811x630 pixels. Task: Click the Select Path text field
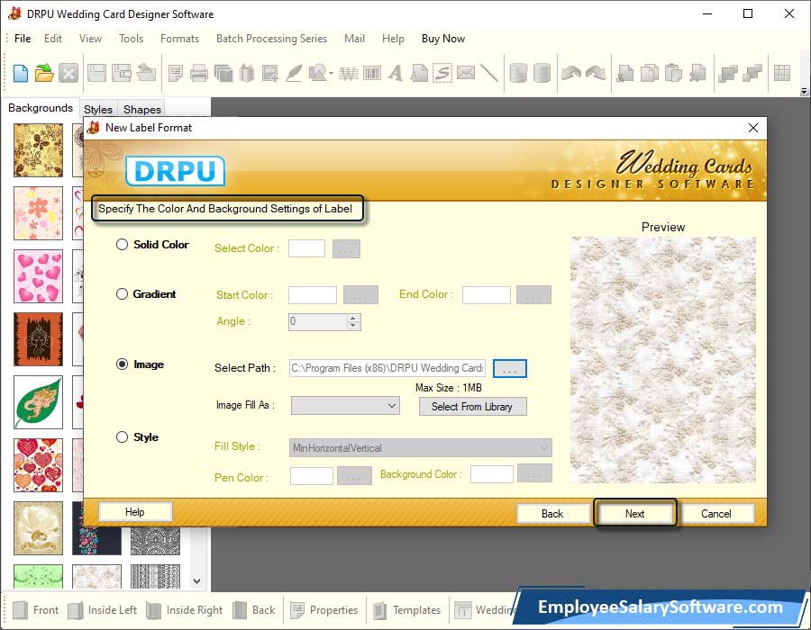(387, 368)
